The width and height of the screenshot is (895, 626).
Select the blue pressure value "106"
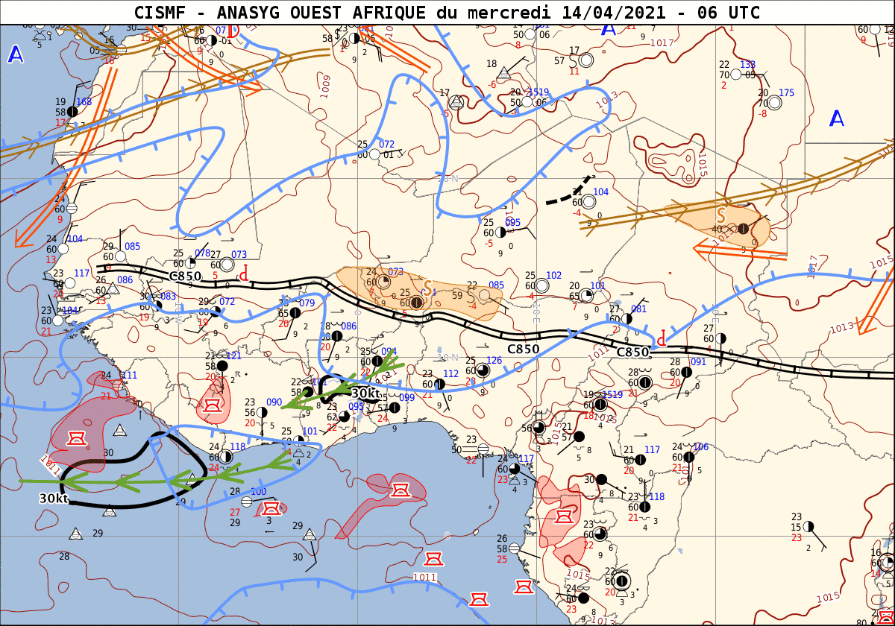(x=701, y=447)
